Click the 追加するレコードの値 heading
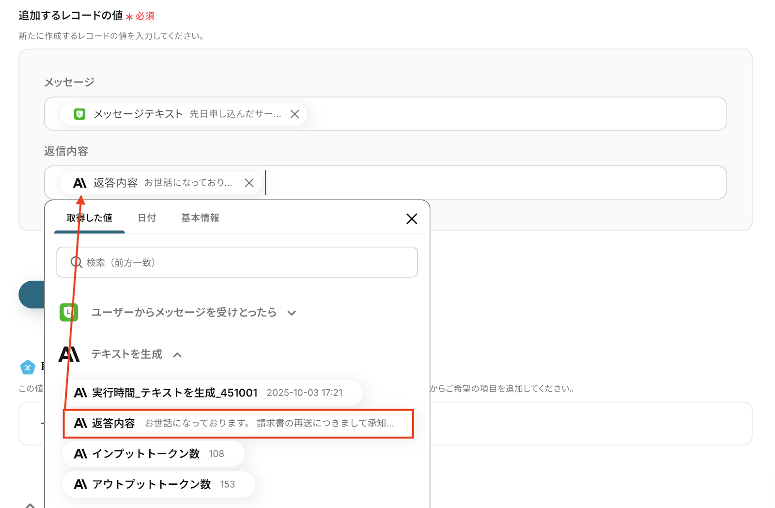The image size is (775, 508). tap(71, 16)
